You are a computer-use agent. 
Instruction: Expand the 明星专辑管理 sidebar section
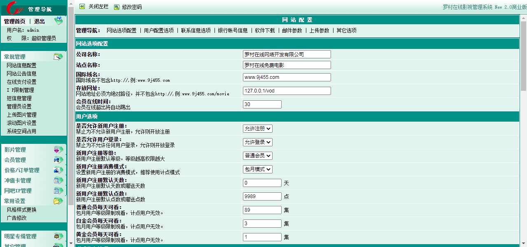tap(20, 236)
